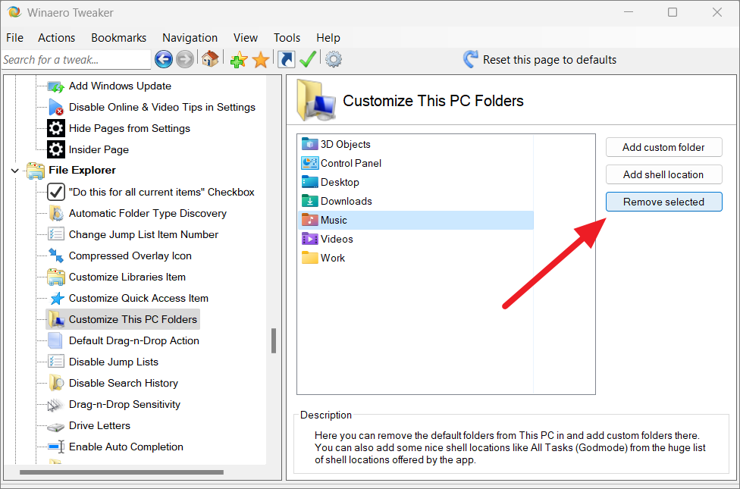
Task: Open the orange Bookmarks star icon
Action: coord(261,59)
